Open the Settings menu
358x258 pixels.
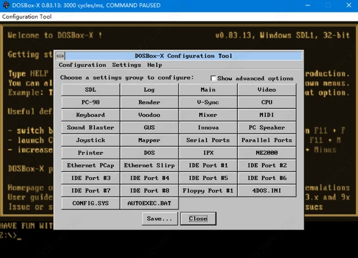pos(126,65)
